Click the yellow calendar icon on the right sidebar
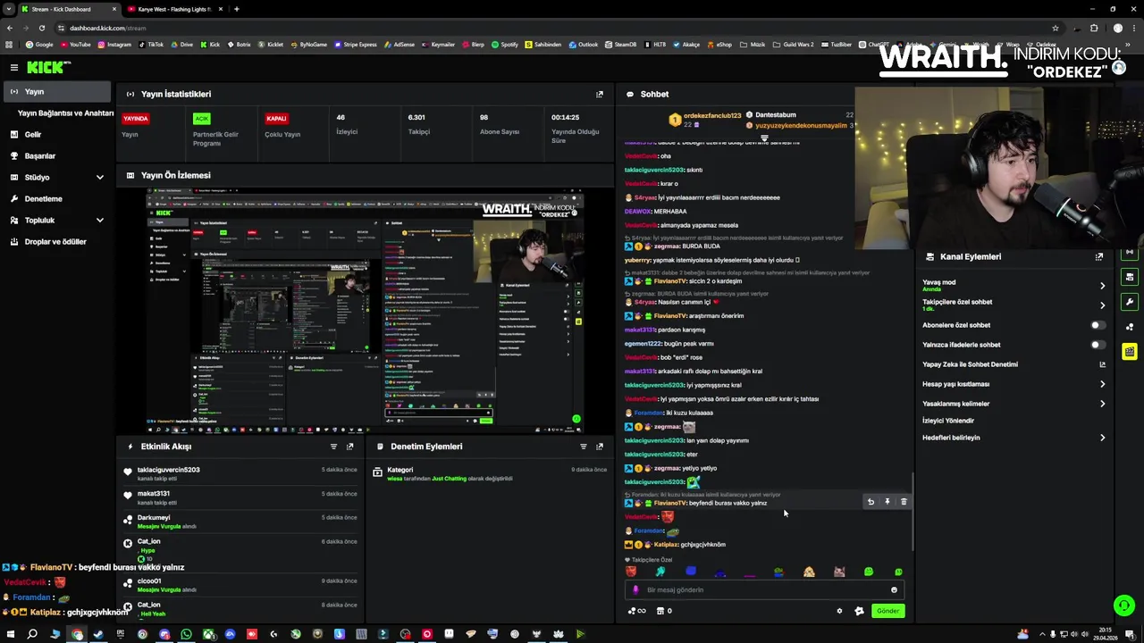 click(x=1130, y=352)
